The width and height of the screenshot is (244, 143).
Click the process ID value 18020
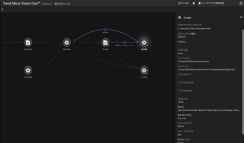coord(180,102)
